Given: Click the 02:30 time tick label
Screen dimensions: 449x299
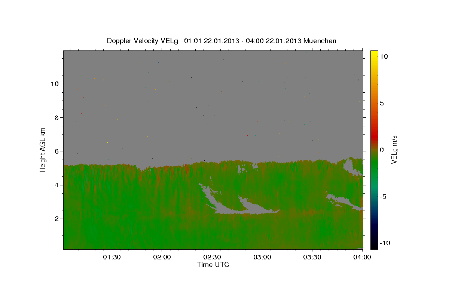Looking at the screenshot, I should pyautogui.click(x=212, y=257).
